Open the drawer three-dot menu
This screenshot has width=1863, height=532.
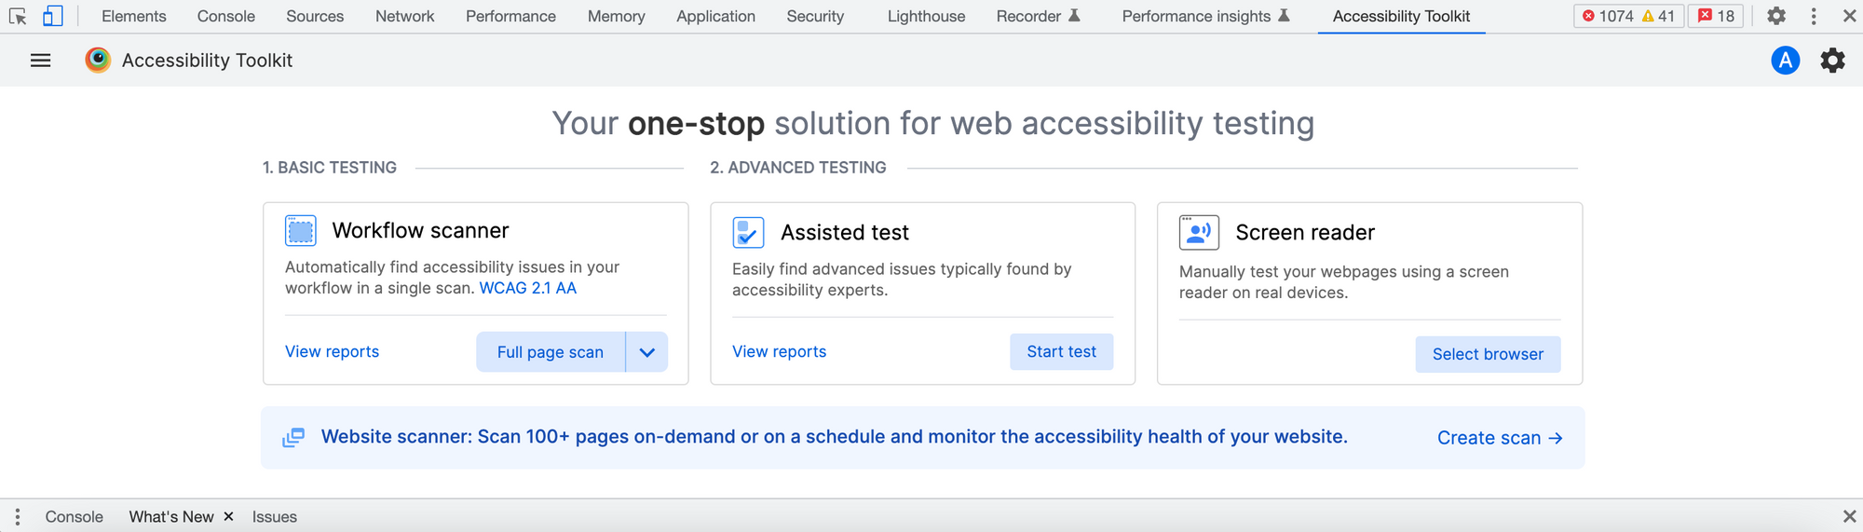click(x=17, y=517)
